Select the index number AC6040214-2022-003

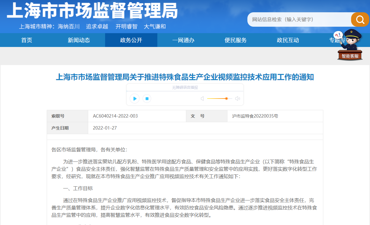[115, 116]
